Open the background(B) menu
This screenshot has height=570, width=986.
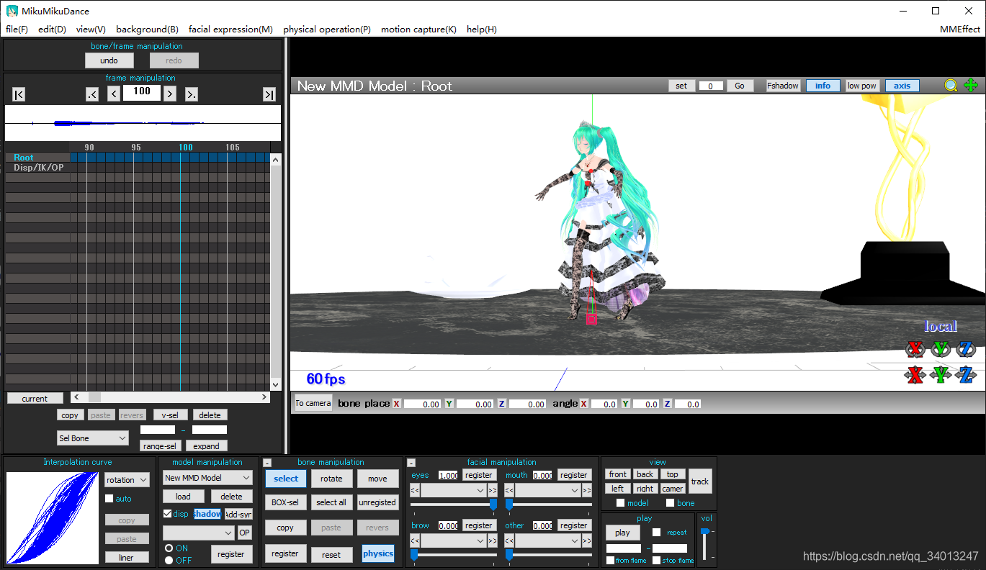[x=147, y=30]
